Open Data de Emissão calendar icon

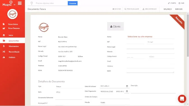127,86
